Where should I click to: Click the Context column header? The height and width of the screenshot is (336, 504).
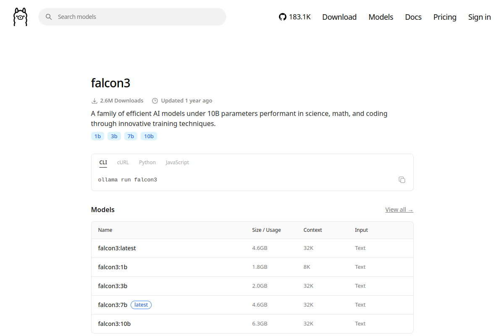pos(313,230)
